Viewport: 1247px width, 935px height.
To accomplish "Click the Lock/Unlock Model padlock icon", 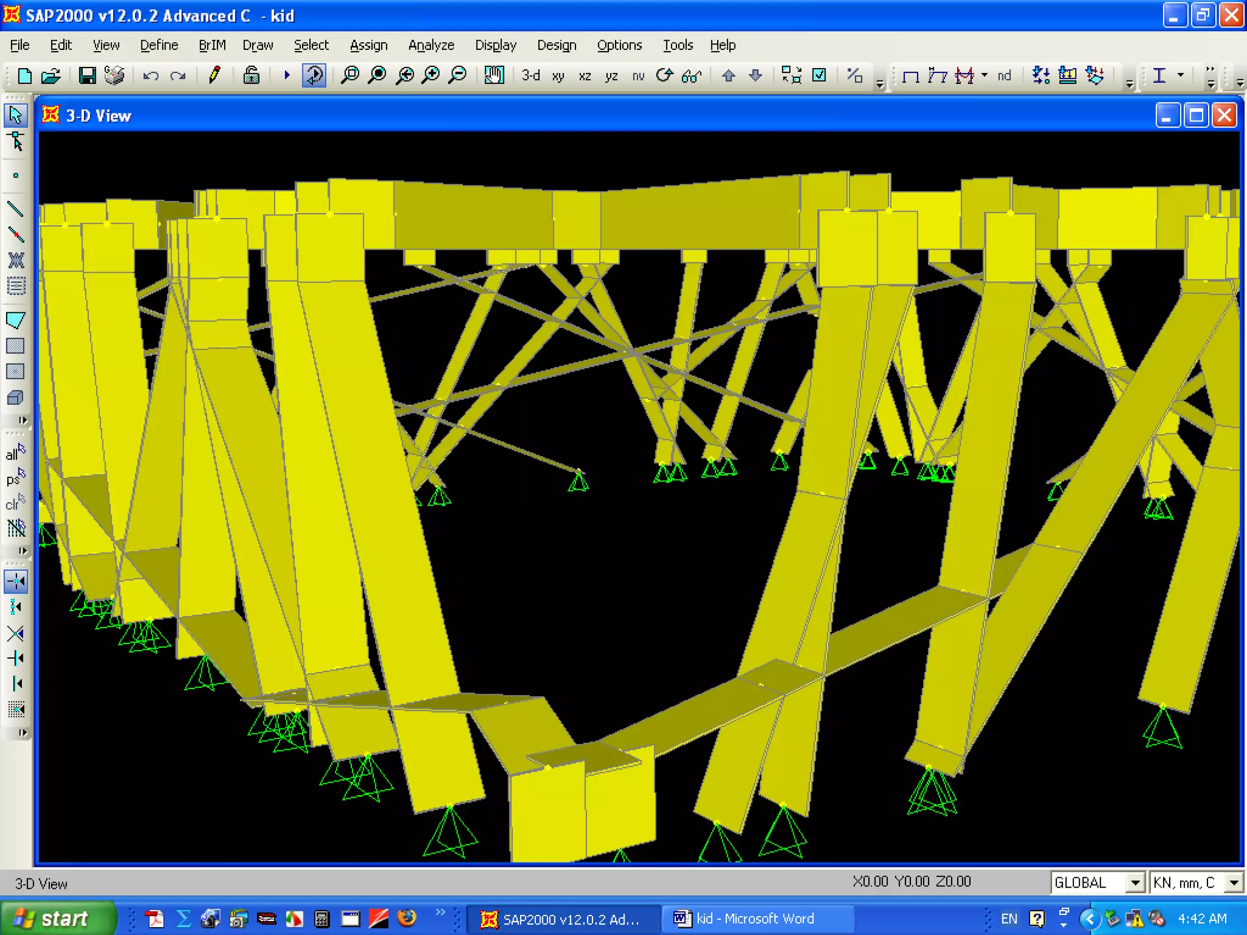I will click(251, 75).
